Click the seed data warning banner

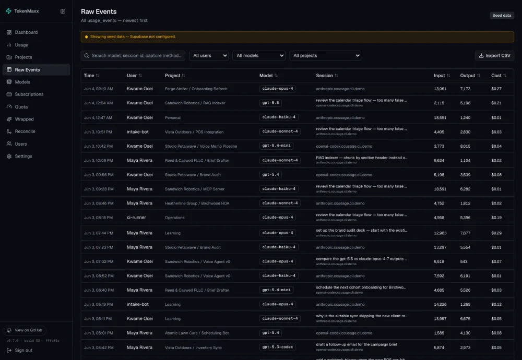click(298, 37)
